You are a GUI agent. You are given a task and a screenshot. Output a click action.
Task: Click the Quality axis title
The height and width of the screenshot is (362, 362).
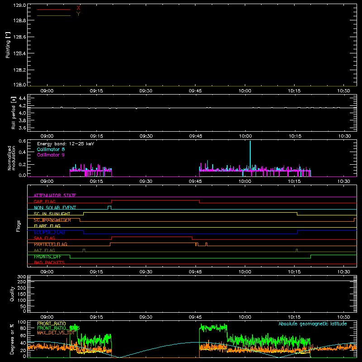click(12, 294)
